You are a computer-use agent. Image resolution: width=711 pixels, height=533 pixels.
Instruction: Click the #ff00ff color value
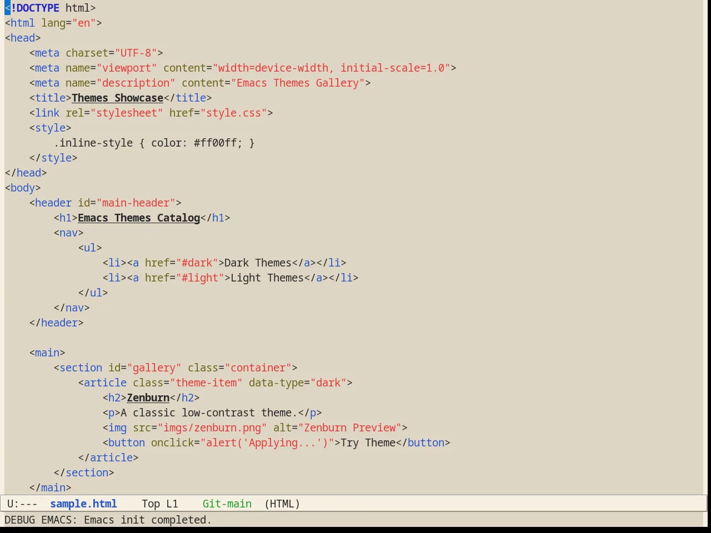point(215,143)
